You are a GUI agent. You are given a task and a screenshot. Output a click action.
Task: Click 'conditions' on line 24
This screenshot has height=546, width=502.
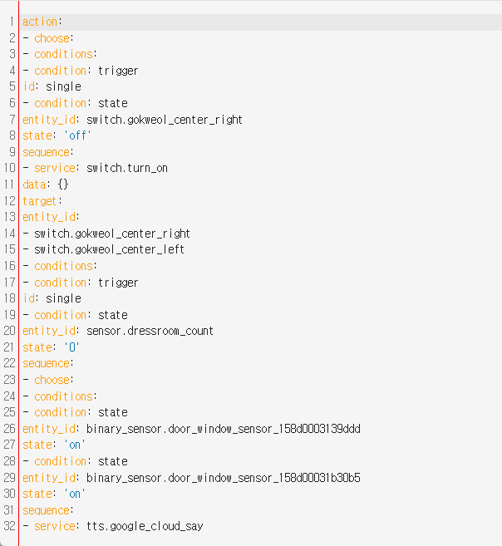[x=63, y=396]
